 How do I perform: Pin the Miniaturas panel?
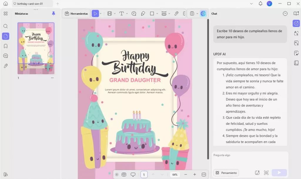pos(53,13)
